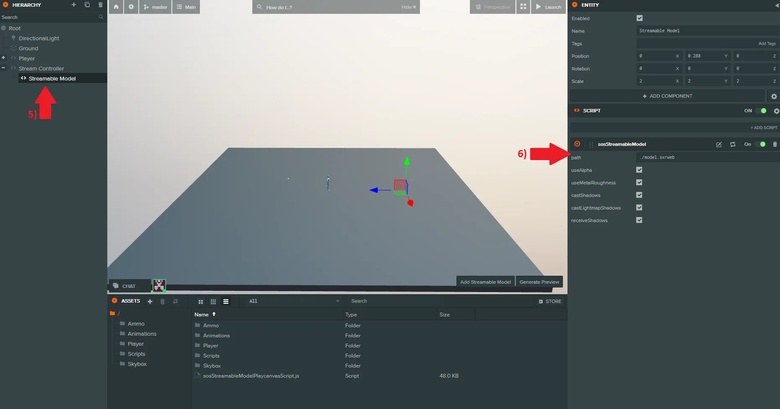Delete asset using Assets trash icon
780x409 pixels.
[163, 301]
